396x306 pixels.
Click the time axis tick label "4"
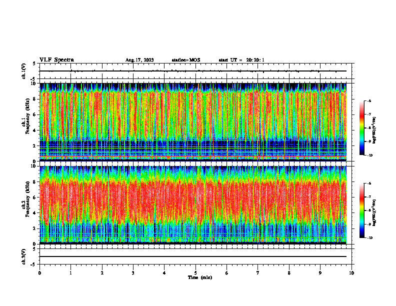tap(164, 273)
